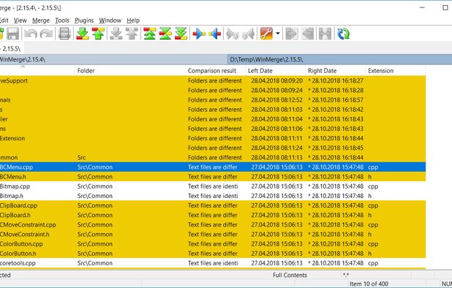
Task: Click grayed Copy All to Right icon
Action: (x=291, y=34)
